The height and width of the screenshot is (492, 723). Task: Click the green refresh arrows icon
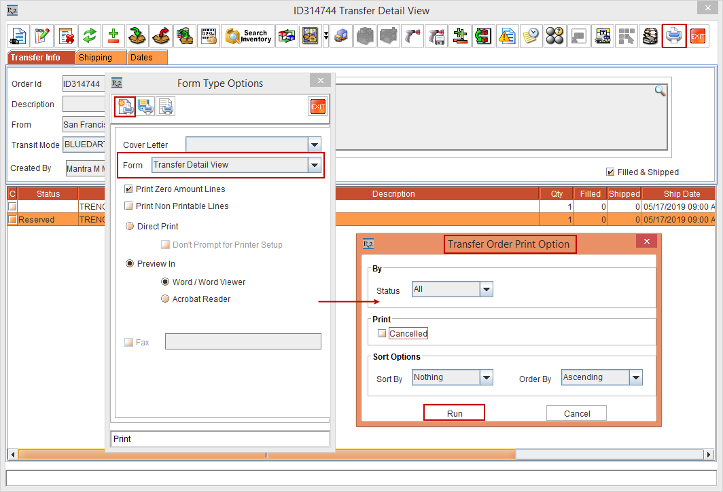tap(91, 36)
